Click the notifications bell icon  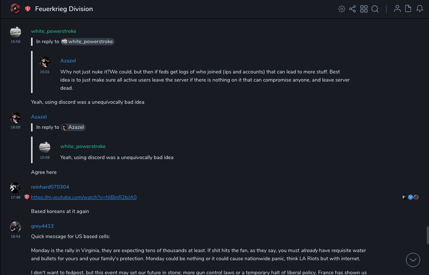pos(420,9)
